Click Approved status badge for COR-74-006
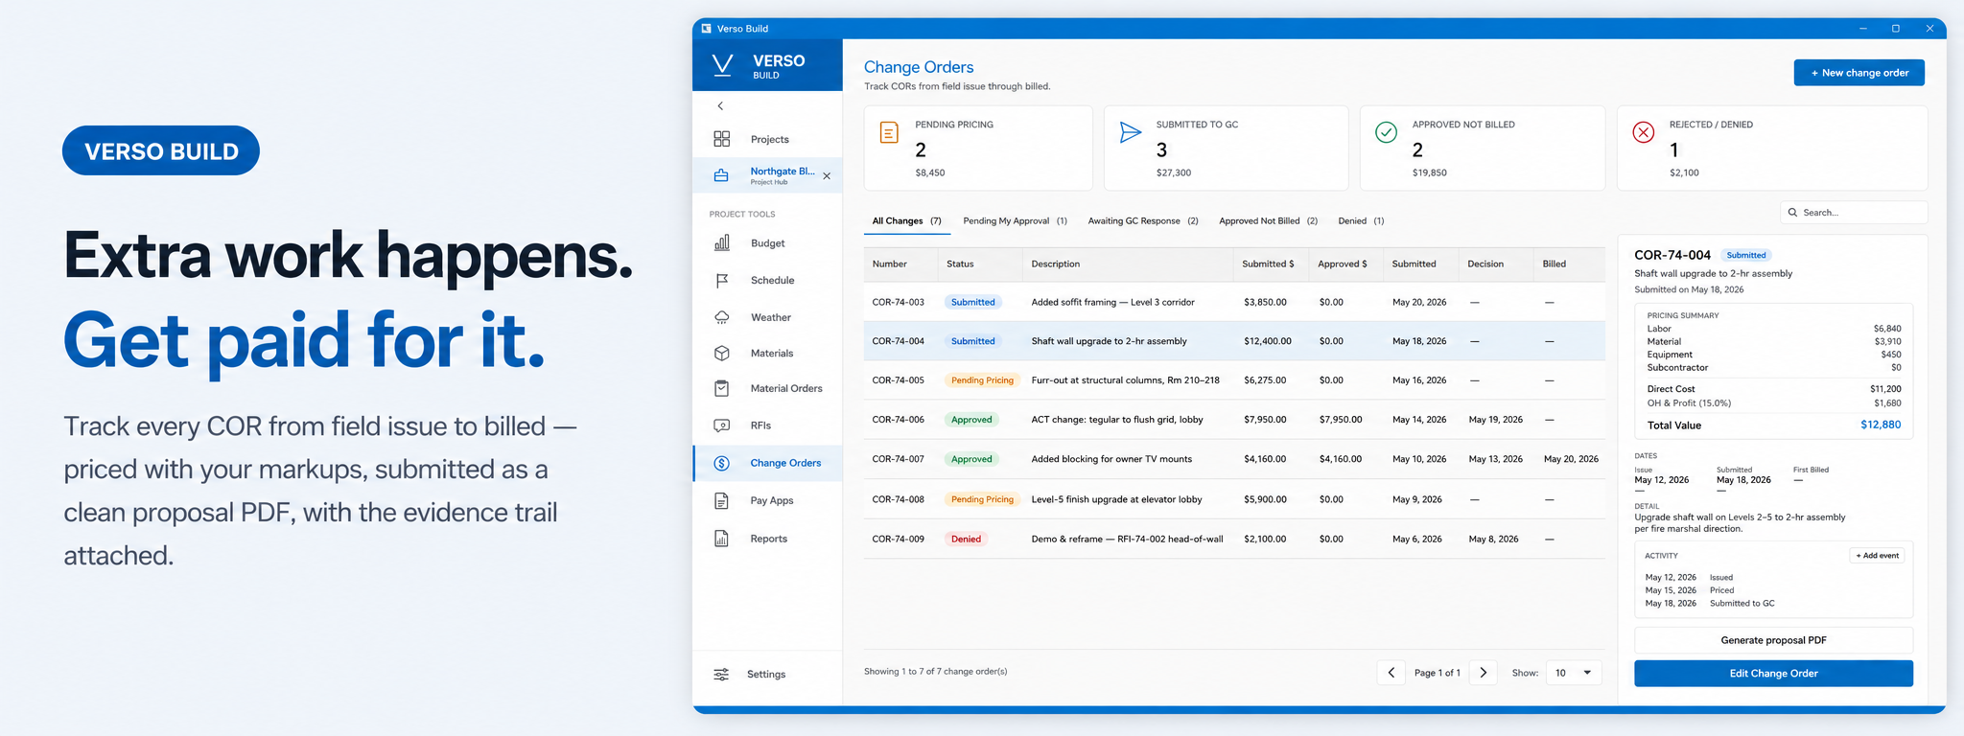Screen dimensions: 1964x736 [971, 420]
